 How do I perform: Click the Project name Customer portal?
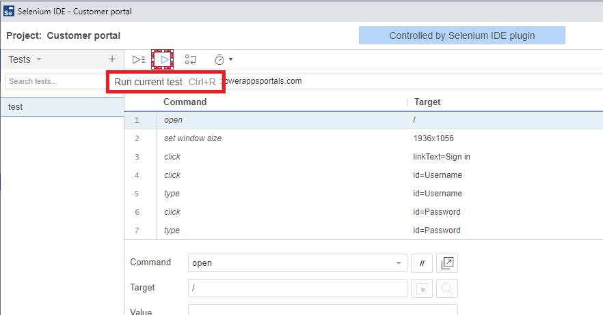tap(83, 35)
